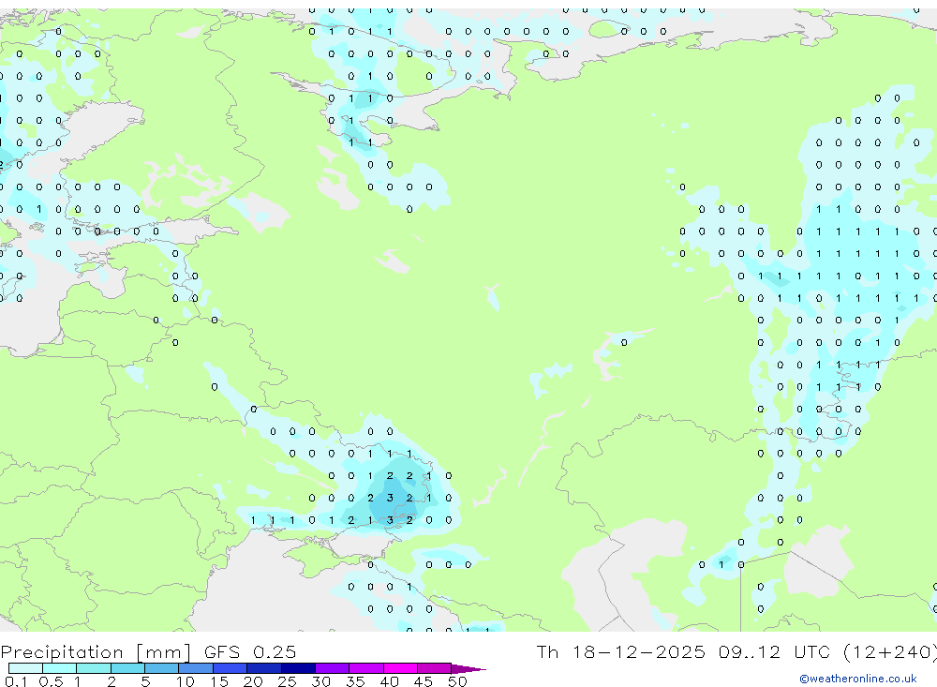Click the 1–2 mm legend color swatch
Viewport: 937px width, 687px height.
click(94, 668)
